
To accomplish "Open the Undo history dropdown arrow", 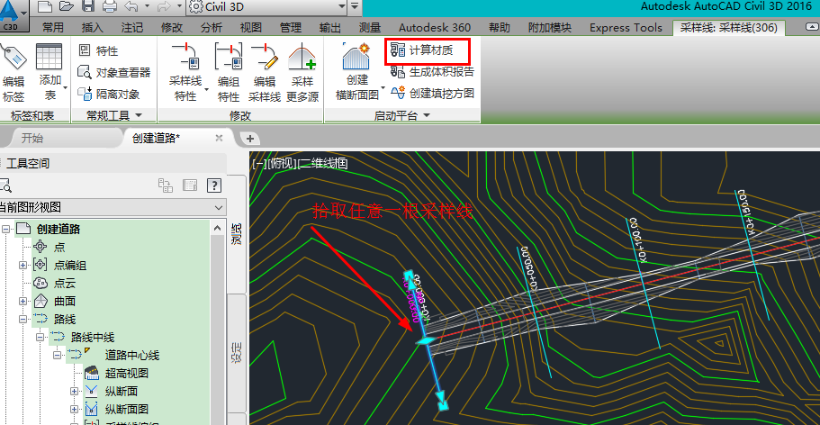I will click(147, 7).
